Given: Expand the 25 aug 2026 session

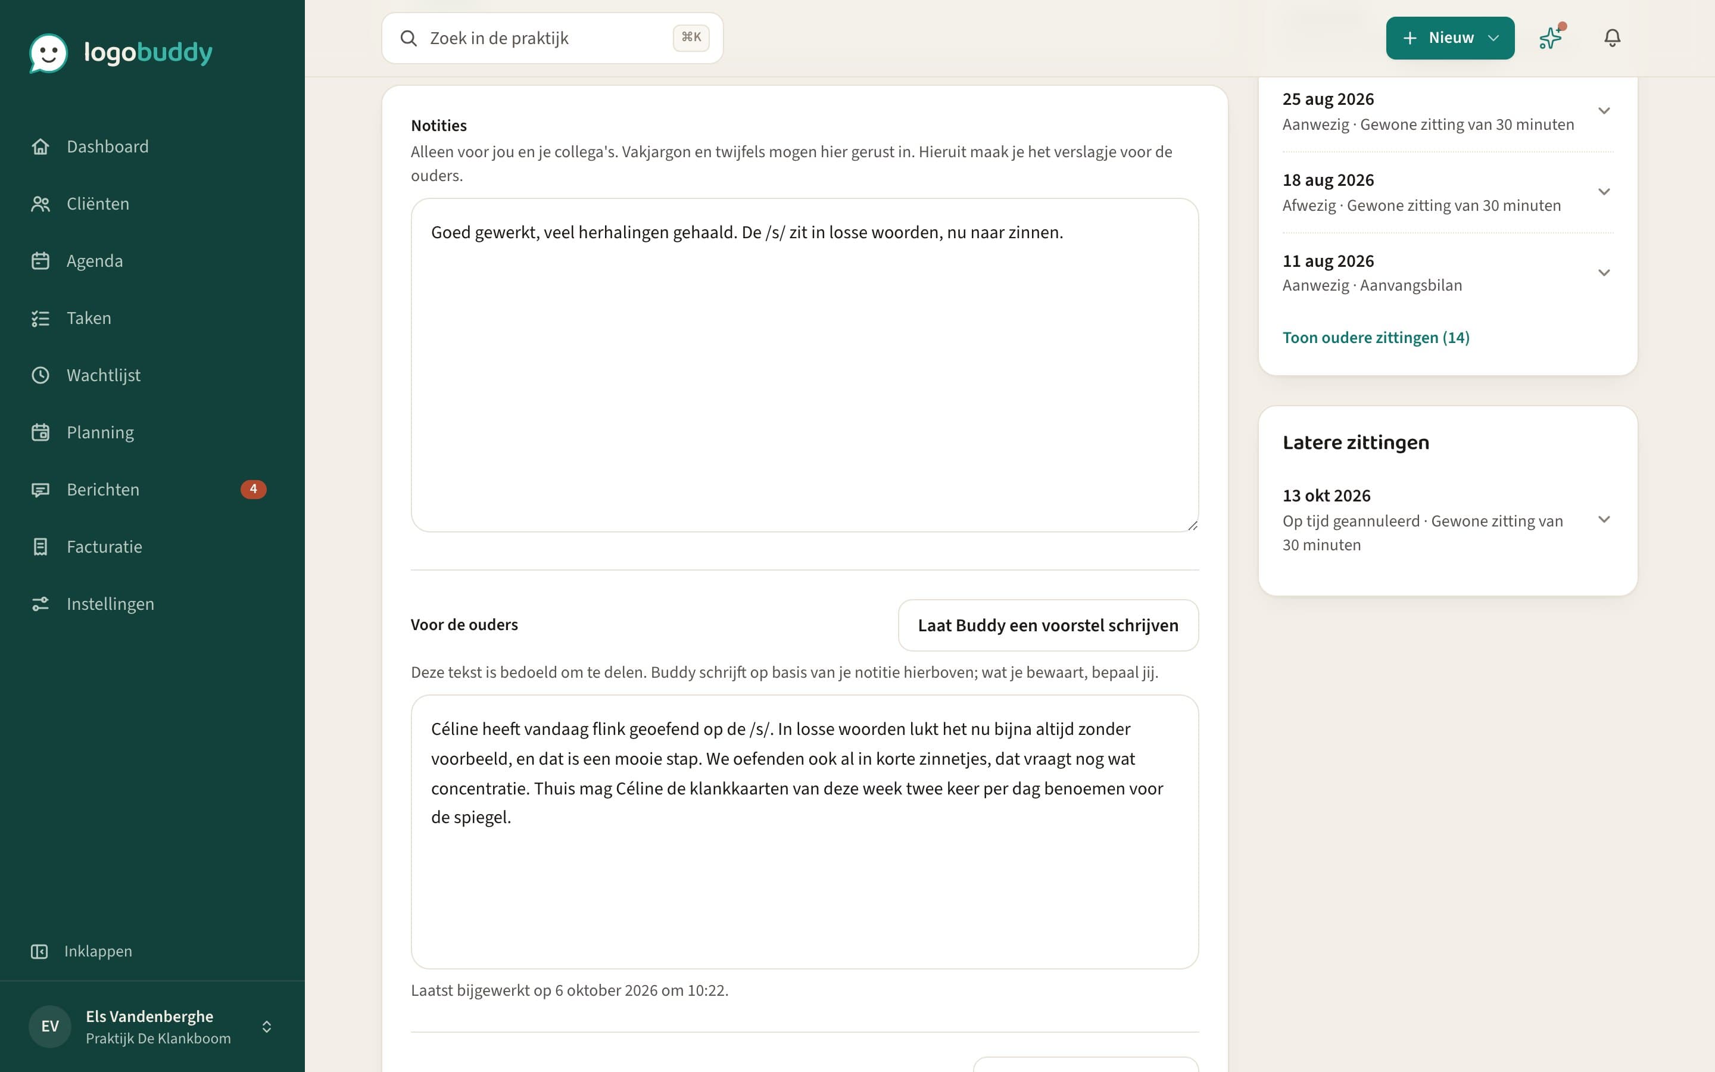Looking at the screenshot, I should (x=1604, y=111).
